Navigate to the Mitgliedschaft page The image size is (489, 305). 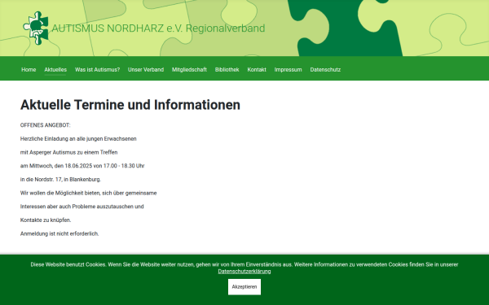pos(189,70)
